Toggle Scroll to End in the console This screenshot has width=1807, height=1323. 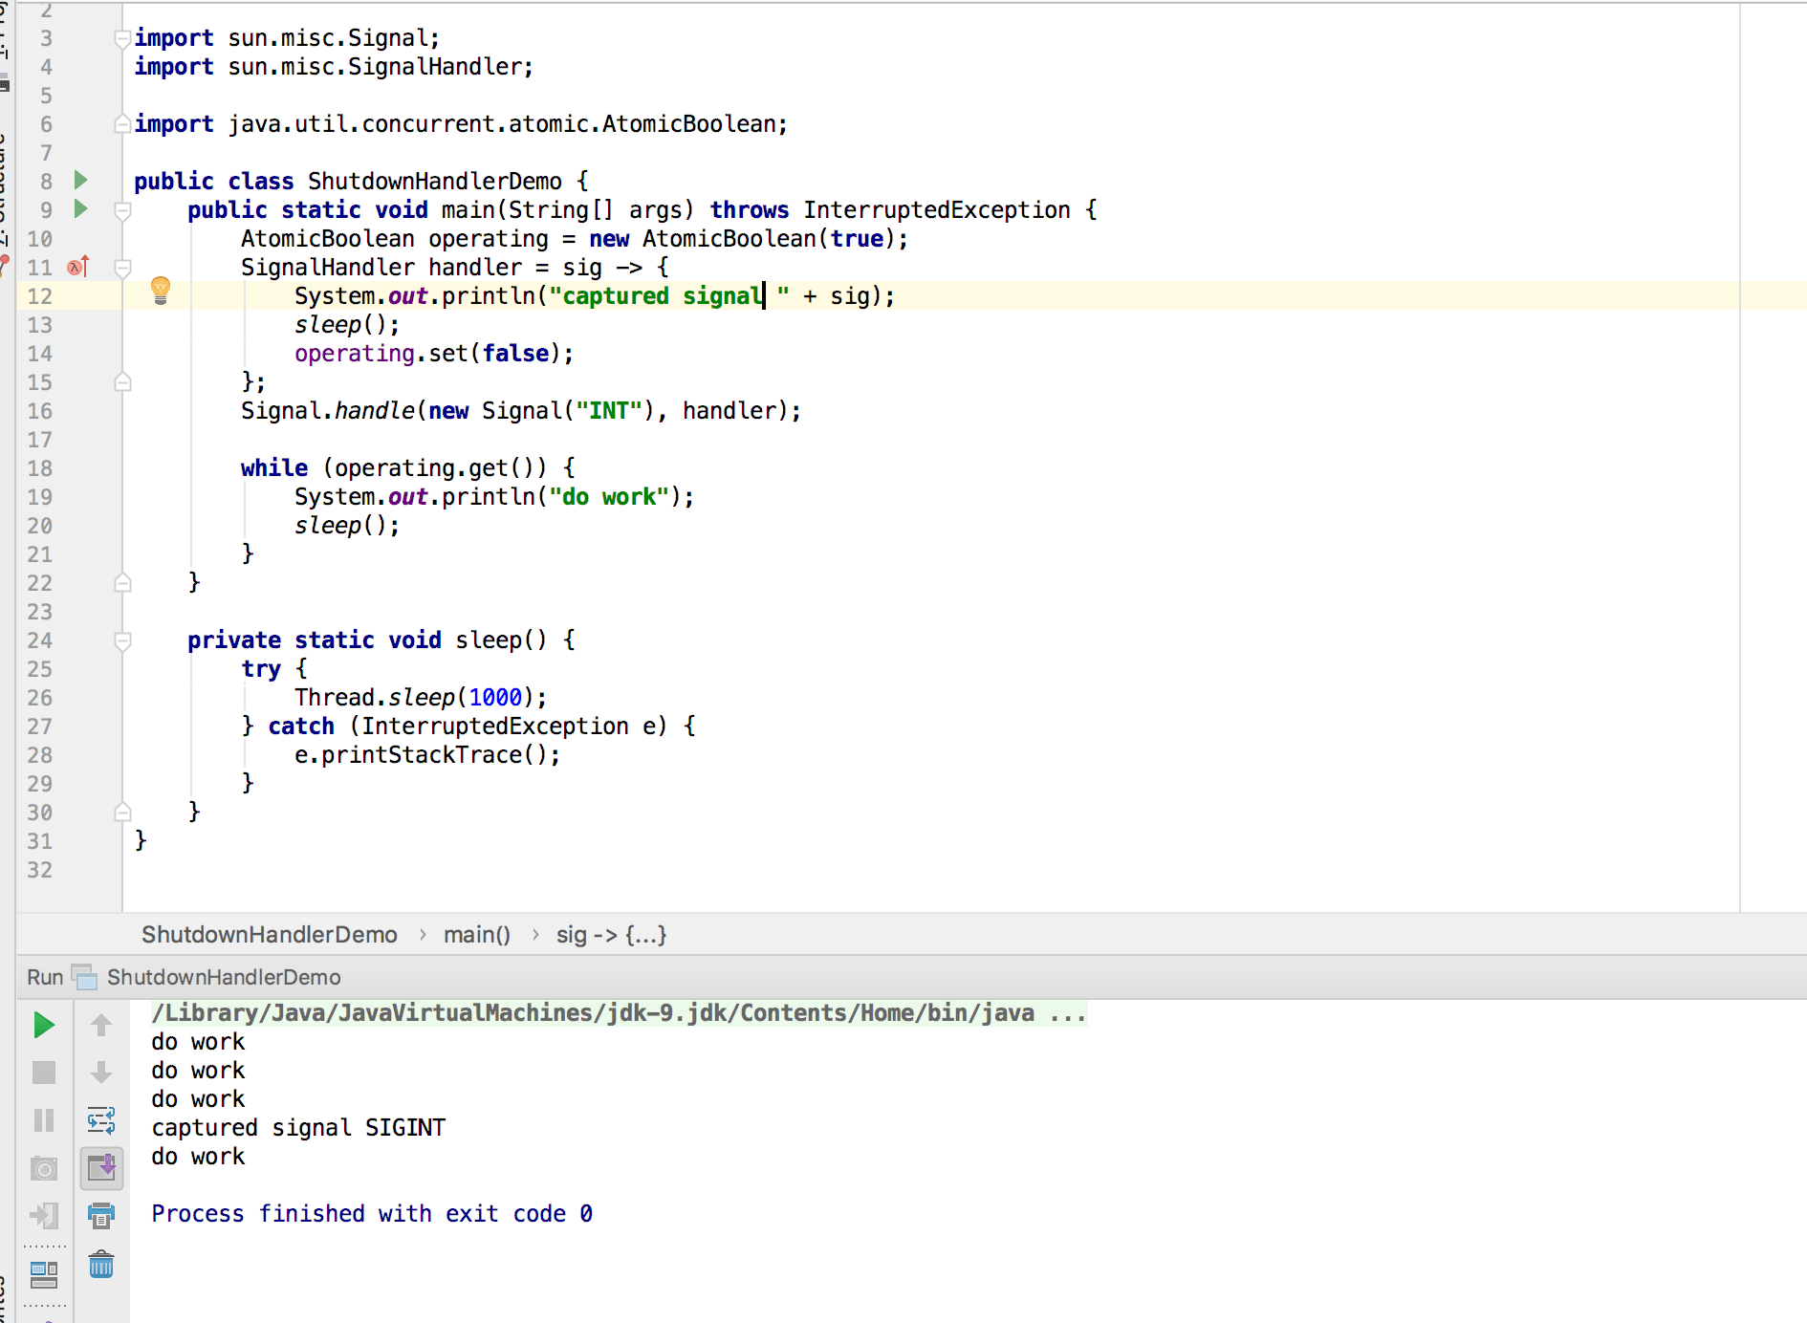coord(101,1168)
